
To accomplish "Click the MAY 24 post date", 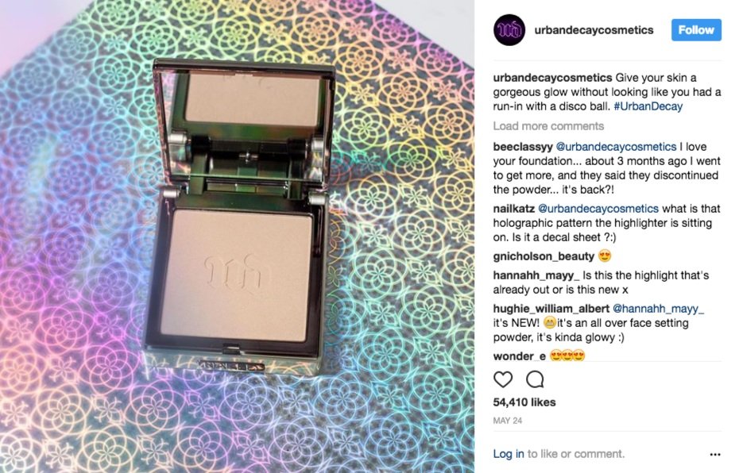I will pos(508,421).
